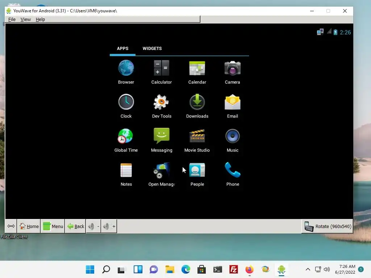Click the colorful browser icon beside Firefox
The height and width of the screenshot is (278, 371).
pos(265,269)
